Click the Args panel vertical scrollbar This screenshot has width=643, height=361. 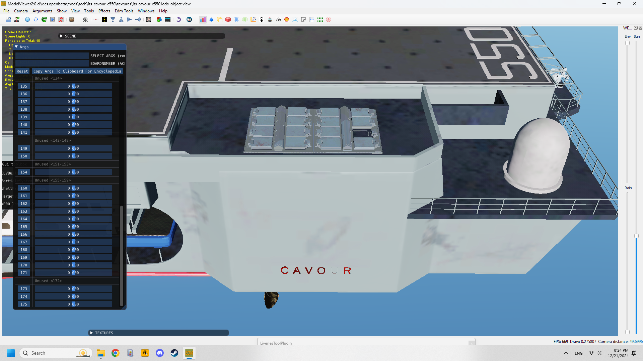[121, 256]
